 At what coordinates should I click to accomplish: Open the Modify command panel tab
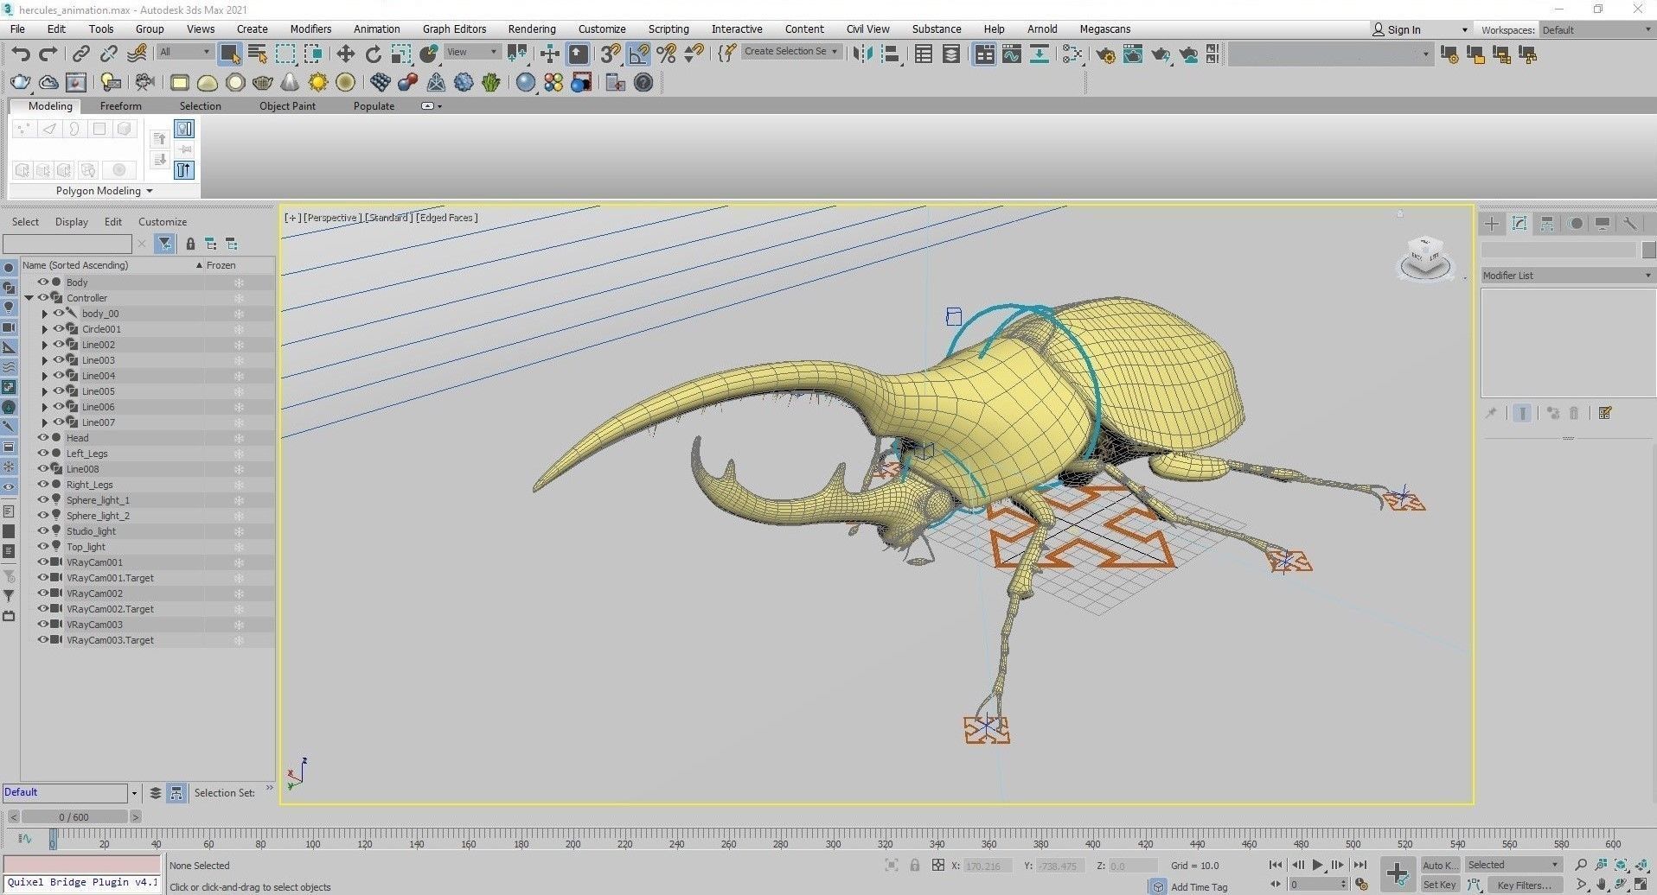[1519, 224]
